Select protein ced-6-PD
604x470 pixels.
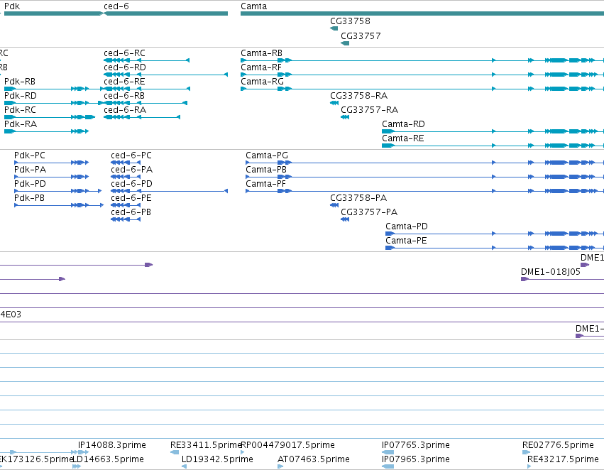click(169, 191)
